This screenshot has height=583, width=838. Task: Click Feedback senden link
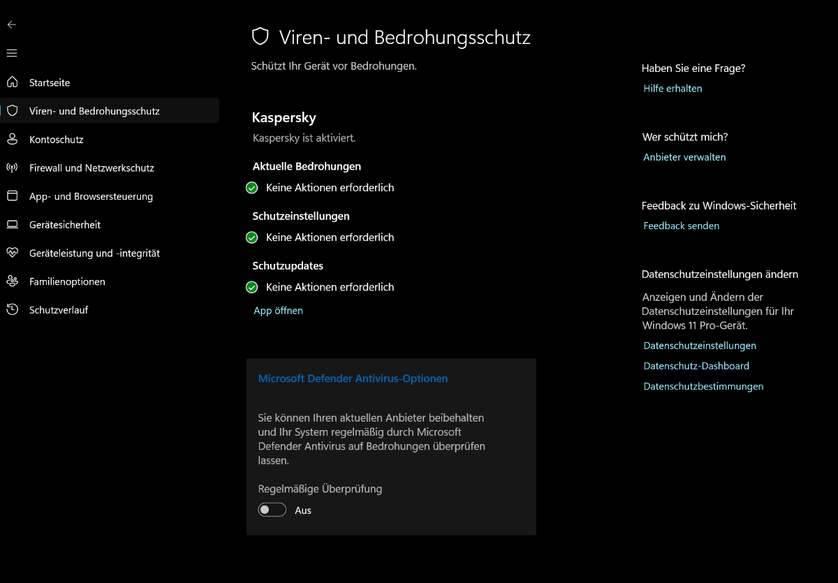tap(681, 226)
